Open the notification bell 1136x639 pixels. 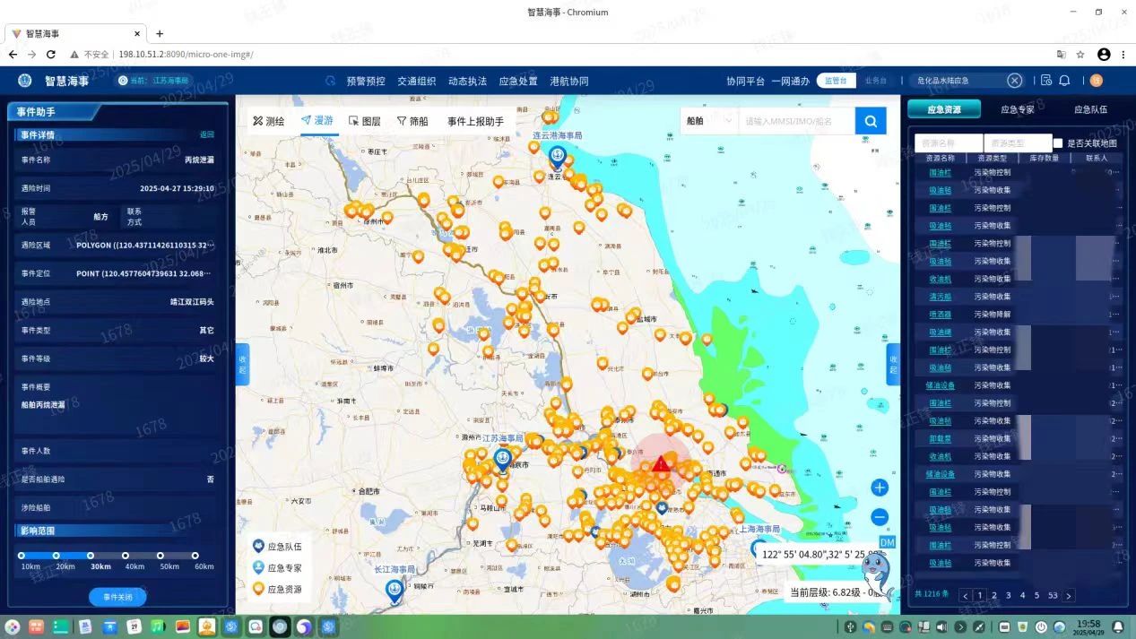point(1064,81)
